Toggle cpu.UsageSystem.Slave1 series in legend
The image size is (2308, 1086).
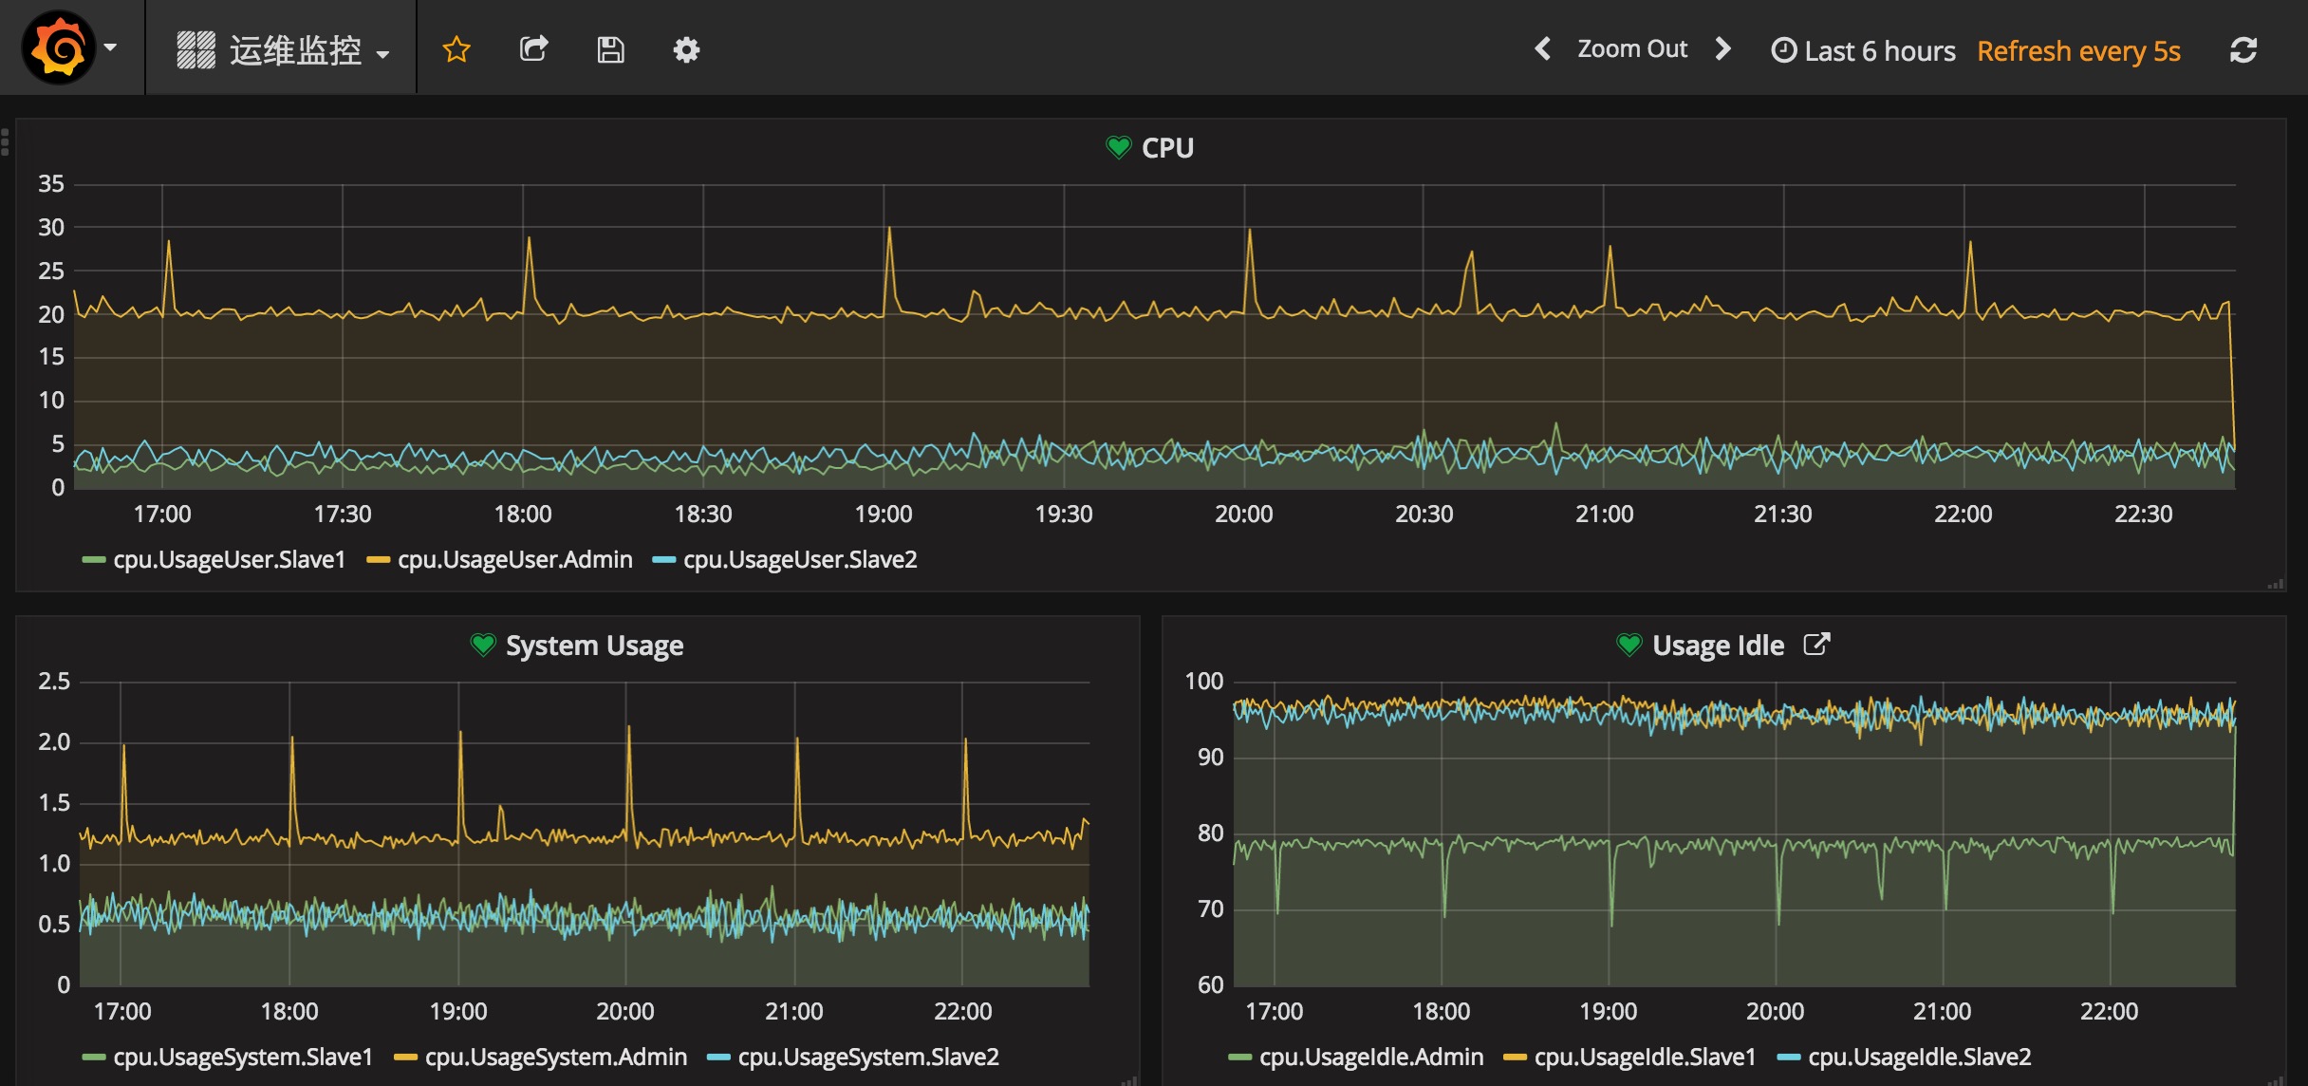pos(243,1057)
